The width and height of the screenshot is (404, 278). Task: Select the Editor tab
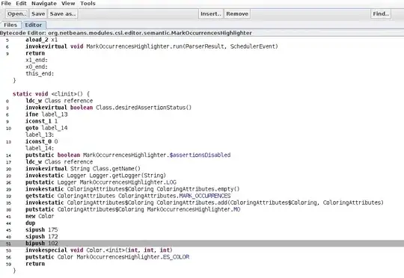click(x=34, y=25)
